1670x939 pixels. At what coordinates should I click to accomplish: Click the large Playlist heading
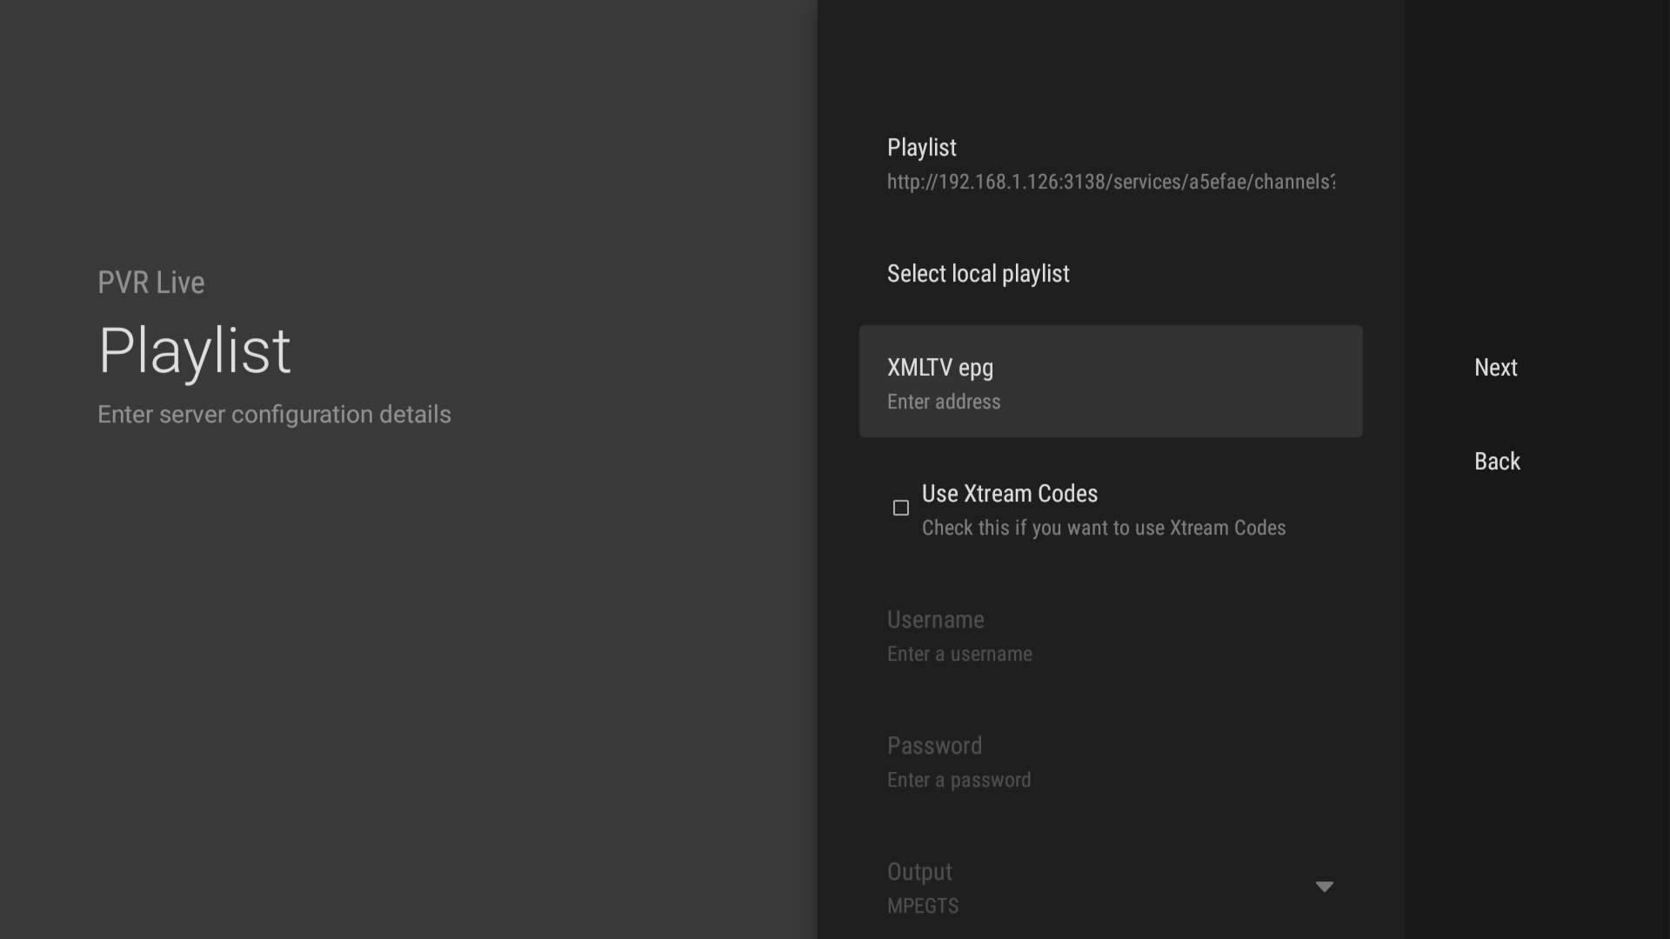point(195,351)
